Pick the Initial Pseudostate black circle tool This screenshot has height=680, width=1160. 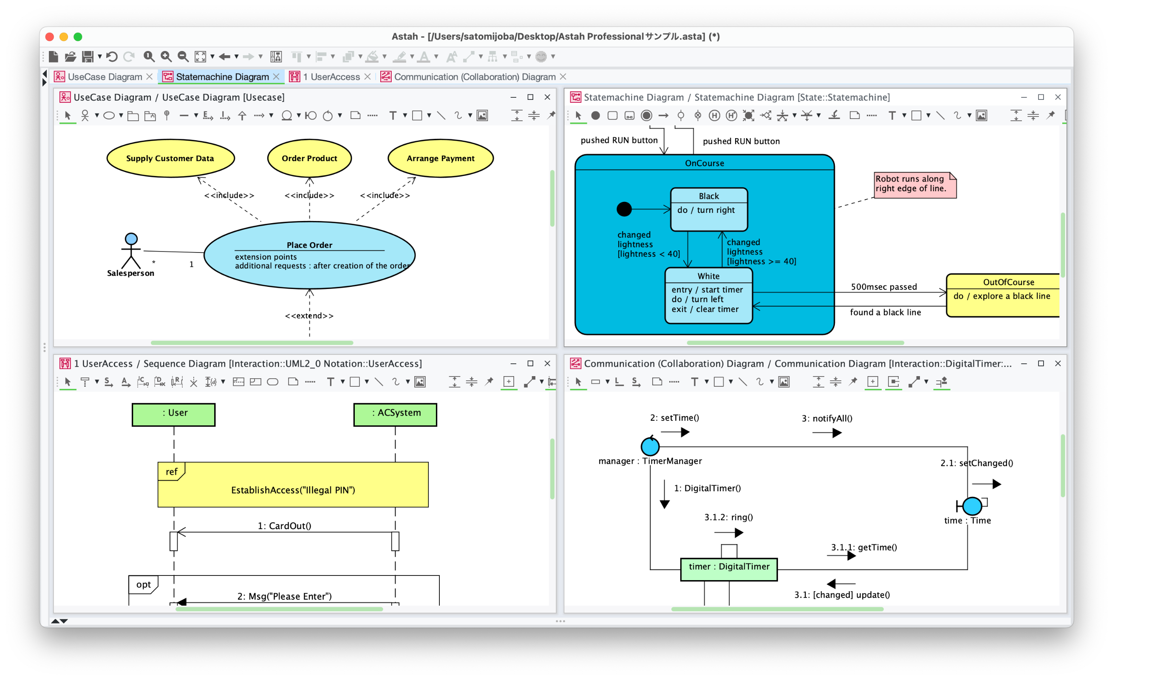595,116
